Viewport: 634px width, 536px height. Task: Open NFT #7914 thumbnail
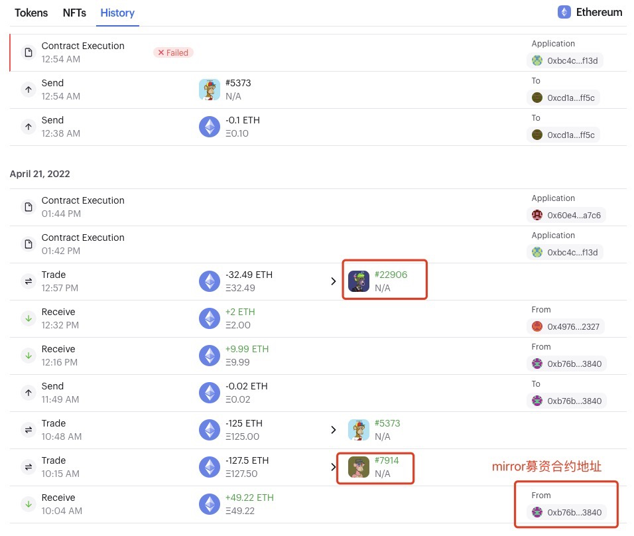tap(359, 467)
